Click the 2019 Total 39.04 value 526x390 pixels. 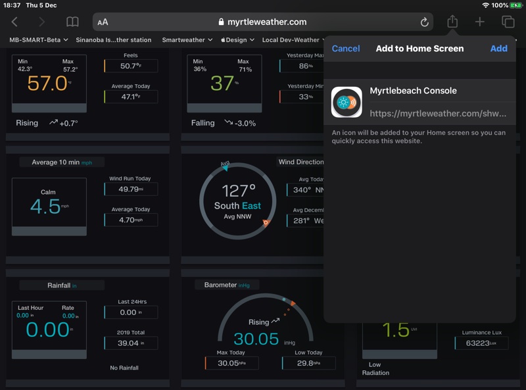[x=131, y=343]
